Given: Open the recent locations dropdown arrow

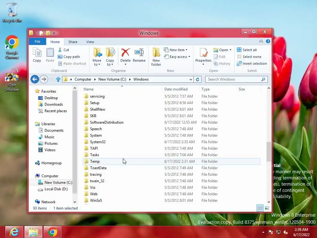Looking at the screenshot, I should point(51,79).
